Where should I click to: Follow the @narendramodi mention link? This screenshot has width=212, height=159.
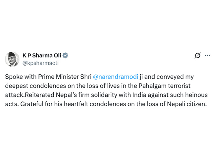click(x=116, y=77)
